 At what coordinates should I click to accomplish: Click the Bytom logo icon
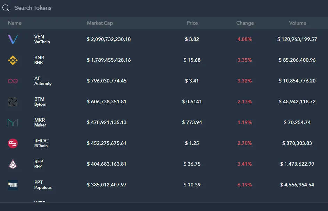[x=13, y=102]
